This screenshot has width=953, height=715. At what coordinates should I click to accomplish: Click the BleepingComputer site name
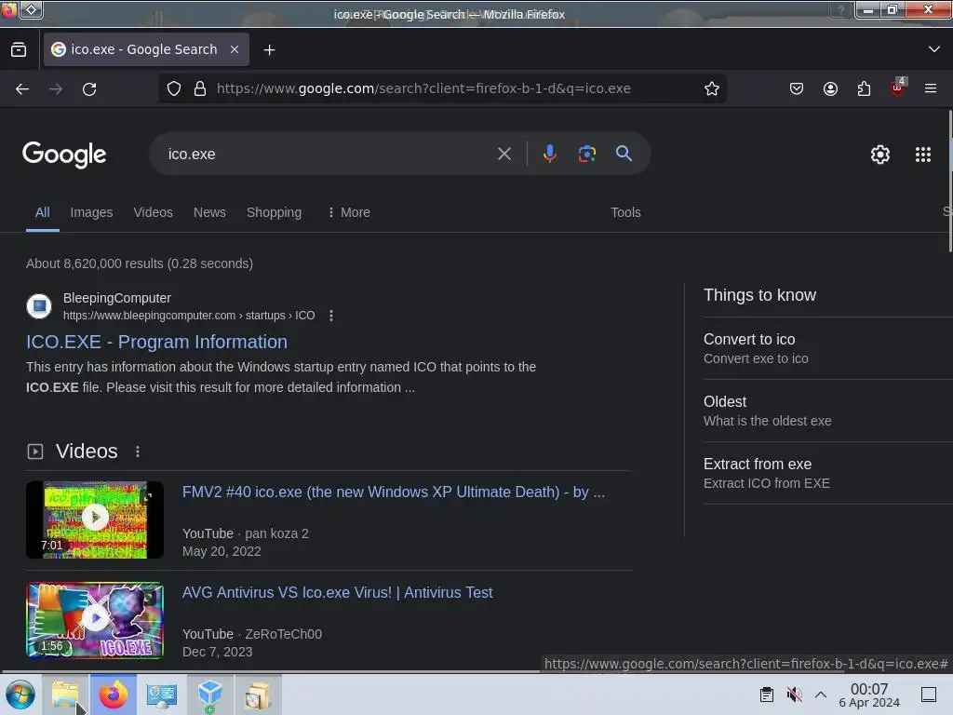point(117,298)
